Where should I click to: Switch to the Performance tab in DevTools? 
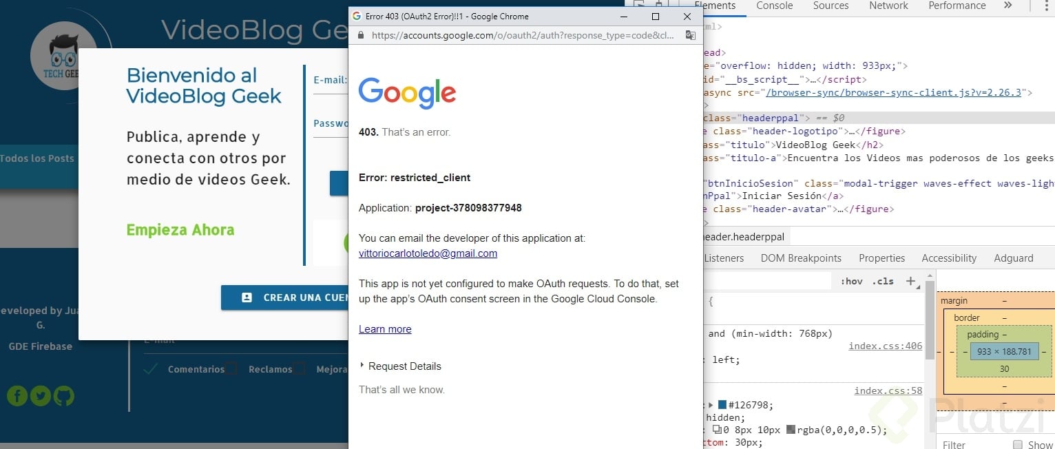(x=957, y=6)
